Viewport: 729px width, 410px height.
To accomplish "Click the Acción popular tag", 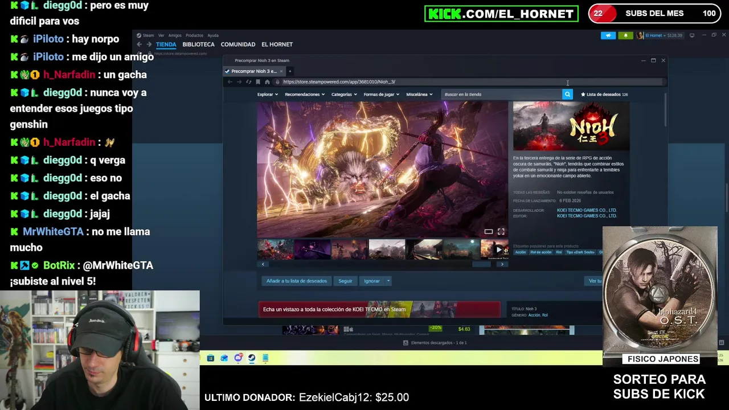I will [521, 252].
